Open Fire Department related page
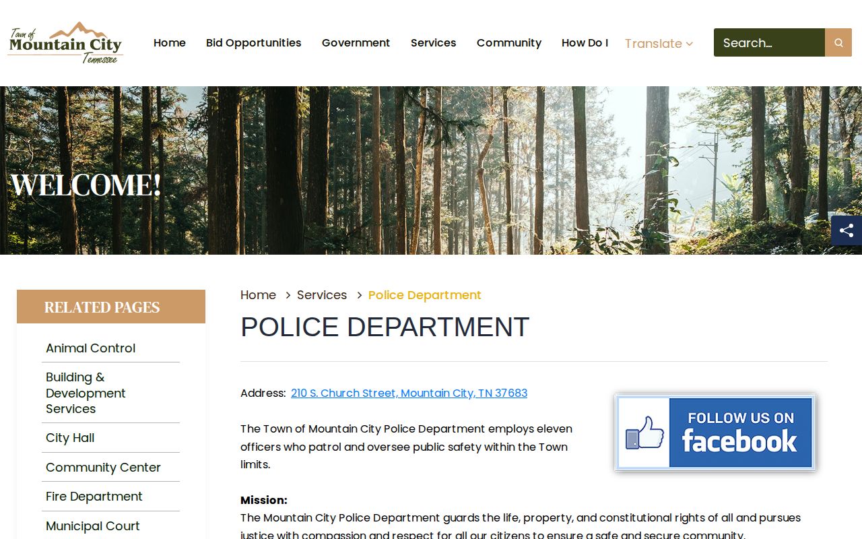 94,497
